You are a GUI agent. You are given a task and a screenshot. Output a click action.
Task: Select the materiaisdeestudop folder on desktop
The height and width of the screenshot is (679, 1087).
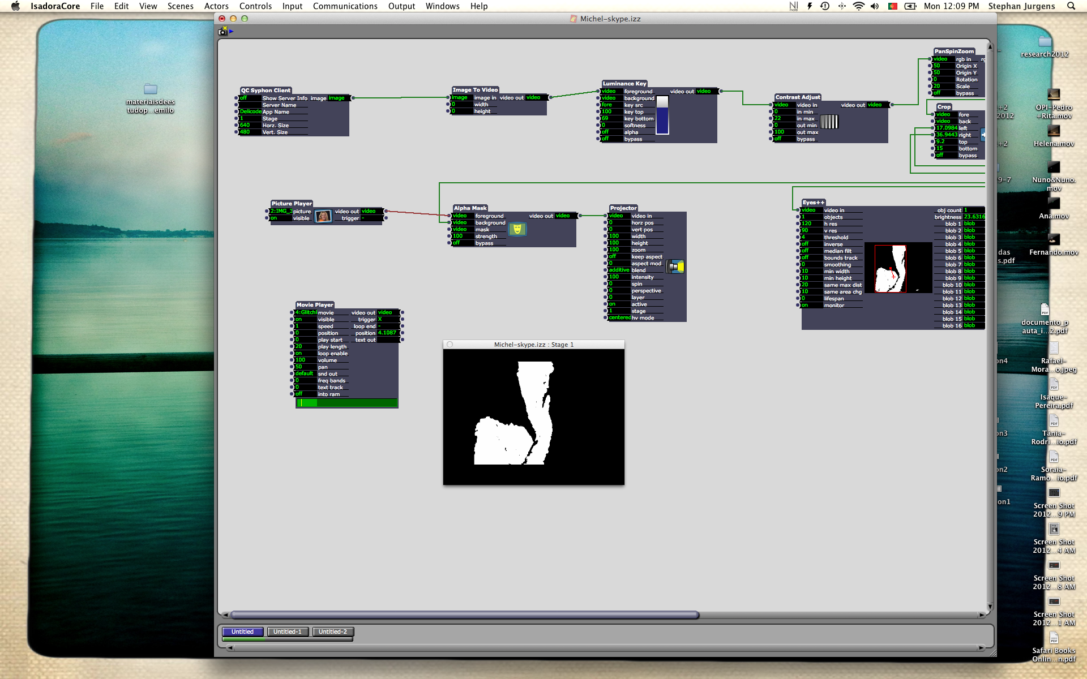(x=151, y=98)
